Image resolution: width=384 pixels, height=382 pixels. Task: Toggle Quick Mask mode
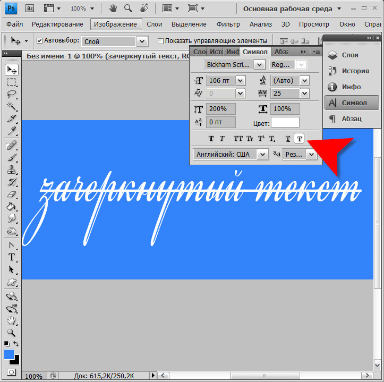[11, 372]
